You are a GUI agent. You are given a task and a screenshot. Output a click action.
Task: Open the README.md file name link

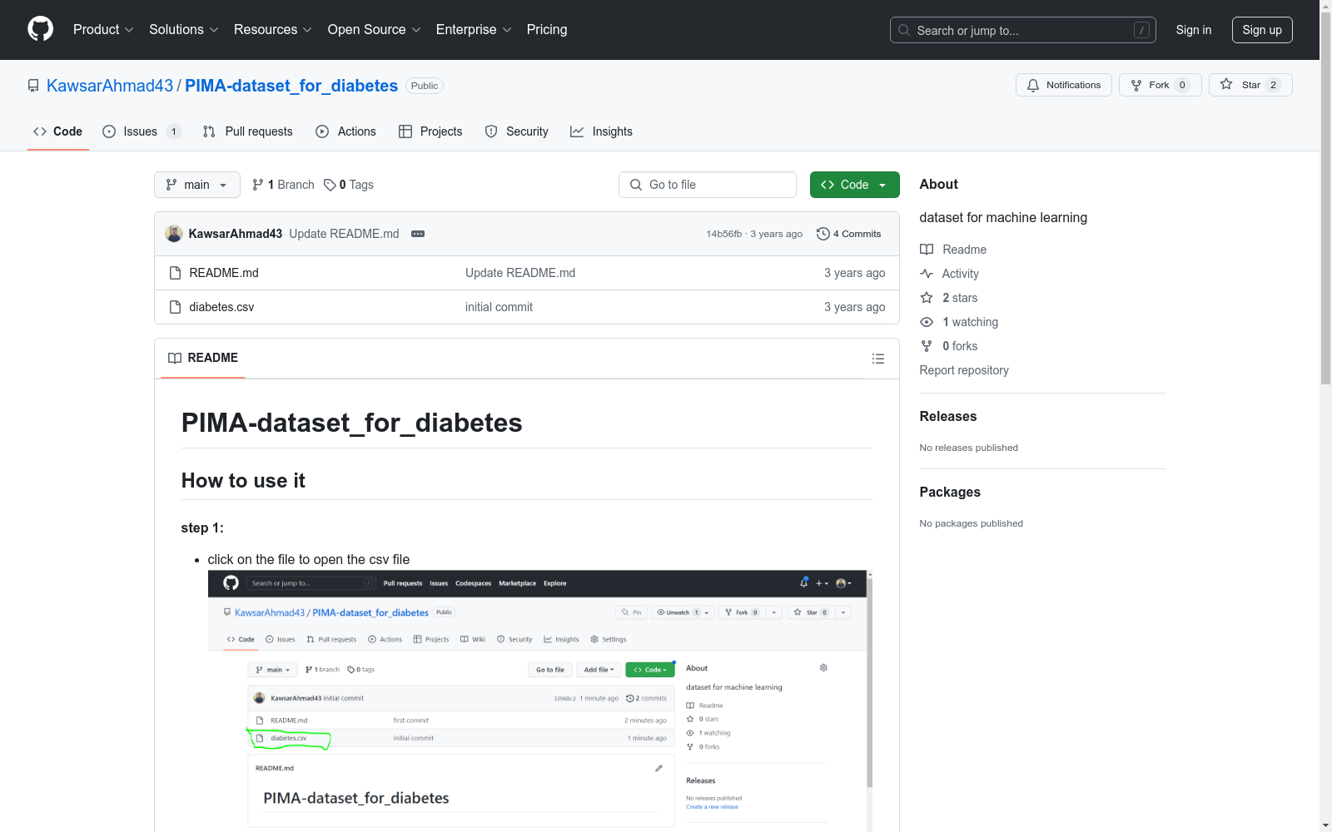coord(224,273)
